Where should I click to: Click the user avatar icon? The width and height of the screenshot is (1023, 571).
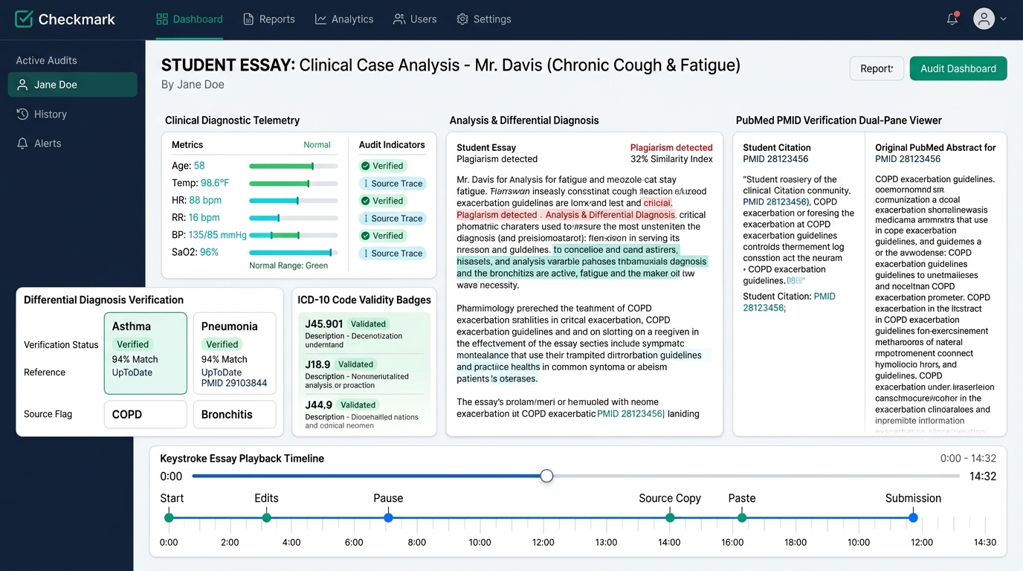(984, 19)
